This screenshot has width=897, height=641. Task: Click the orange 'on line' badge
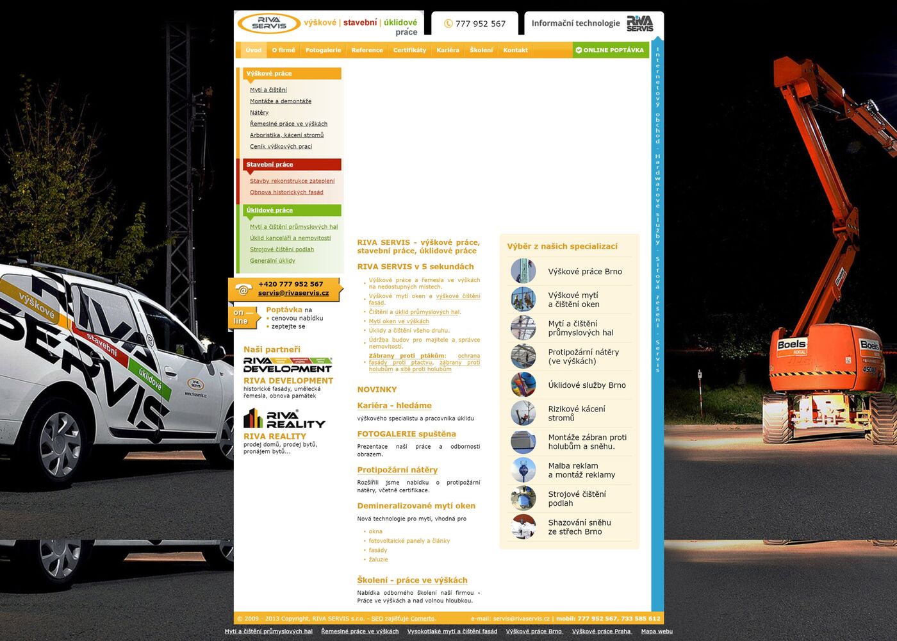[243, 317]
